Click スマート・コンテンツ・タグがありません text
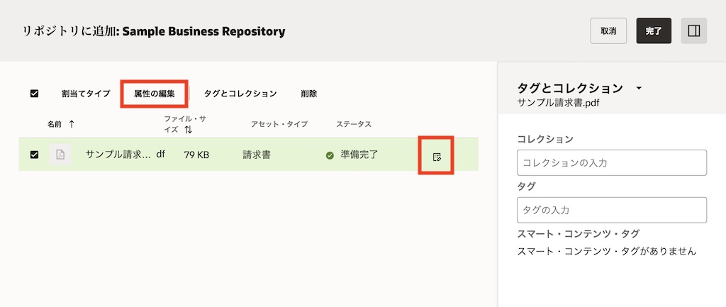Image resolution: width=726 pixels, height=307 pixels. [x=607, y=252]
